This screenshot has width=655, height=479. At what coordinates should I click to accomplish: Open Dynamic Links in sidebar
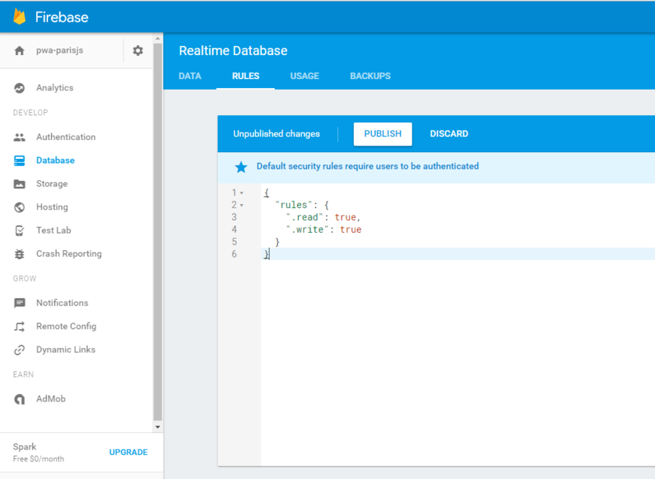coord(65,349)
